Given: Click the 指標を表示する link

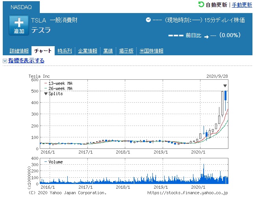Looking at the screenshot, I should pos(26,61).
